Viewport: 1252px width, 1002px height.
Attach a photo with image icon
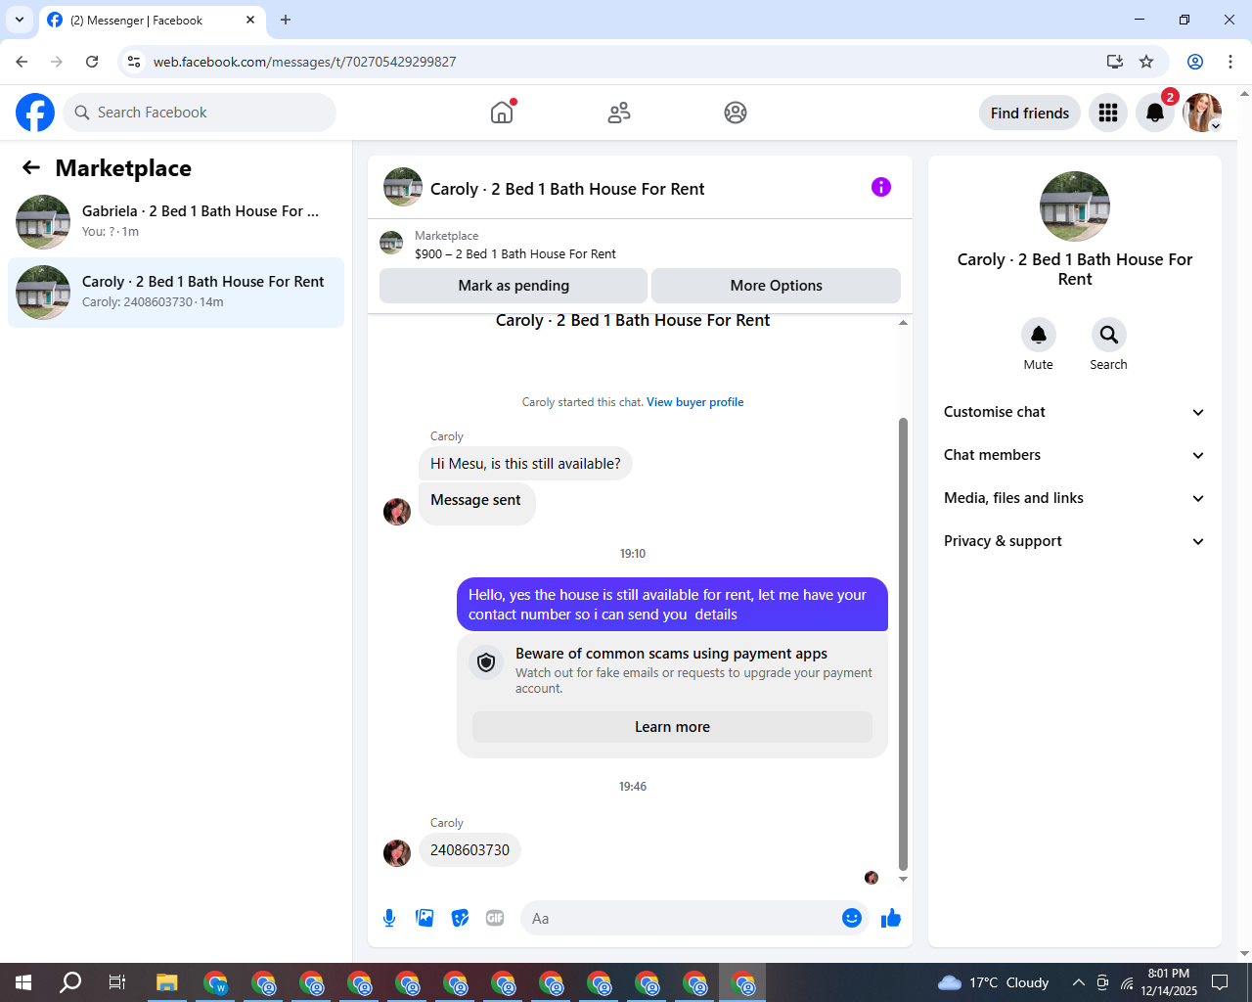point(425,918)
